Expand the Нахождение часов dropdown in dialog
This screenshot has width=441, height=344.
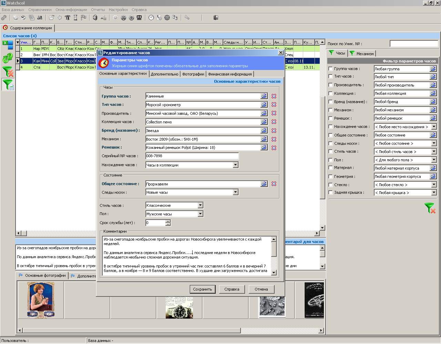tap(235, 165)
